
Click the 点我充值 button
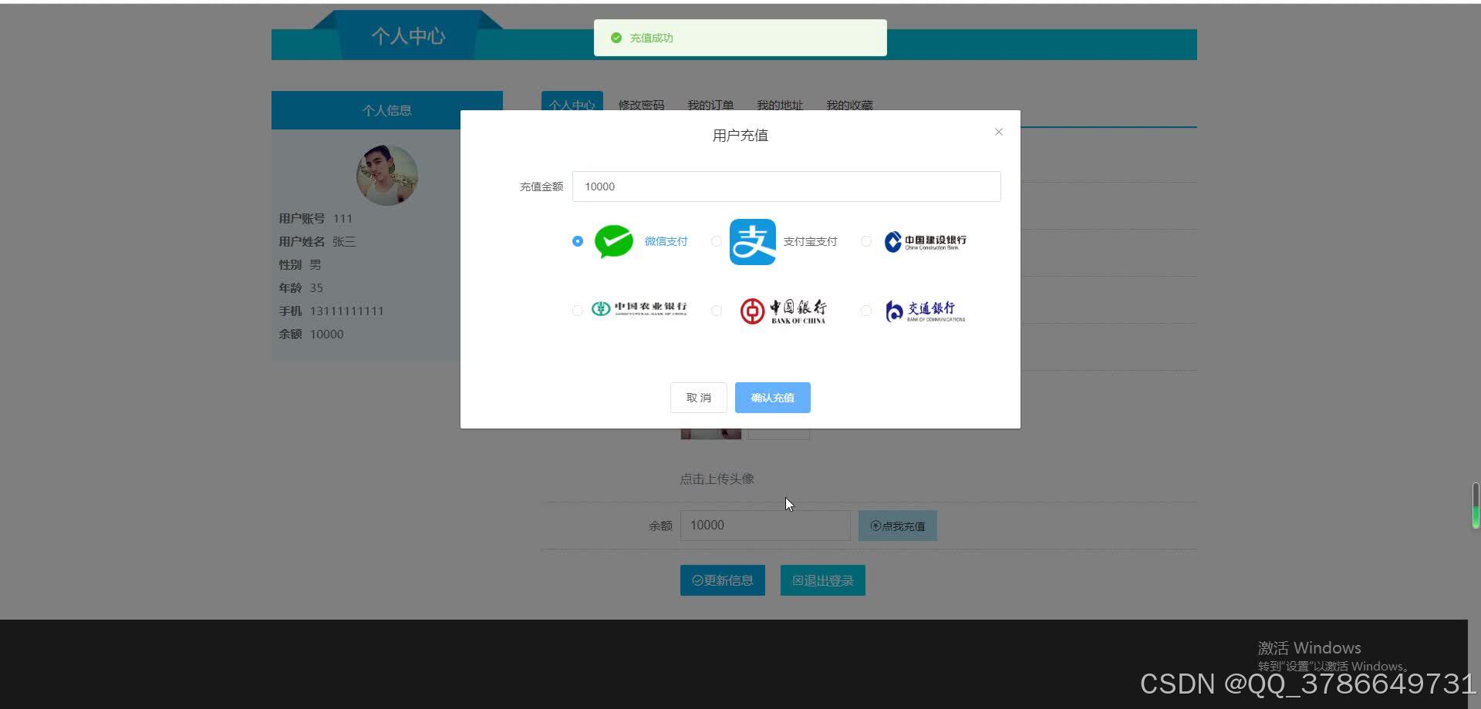click(x=898, y=526)
